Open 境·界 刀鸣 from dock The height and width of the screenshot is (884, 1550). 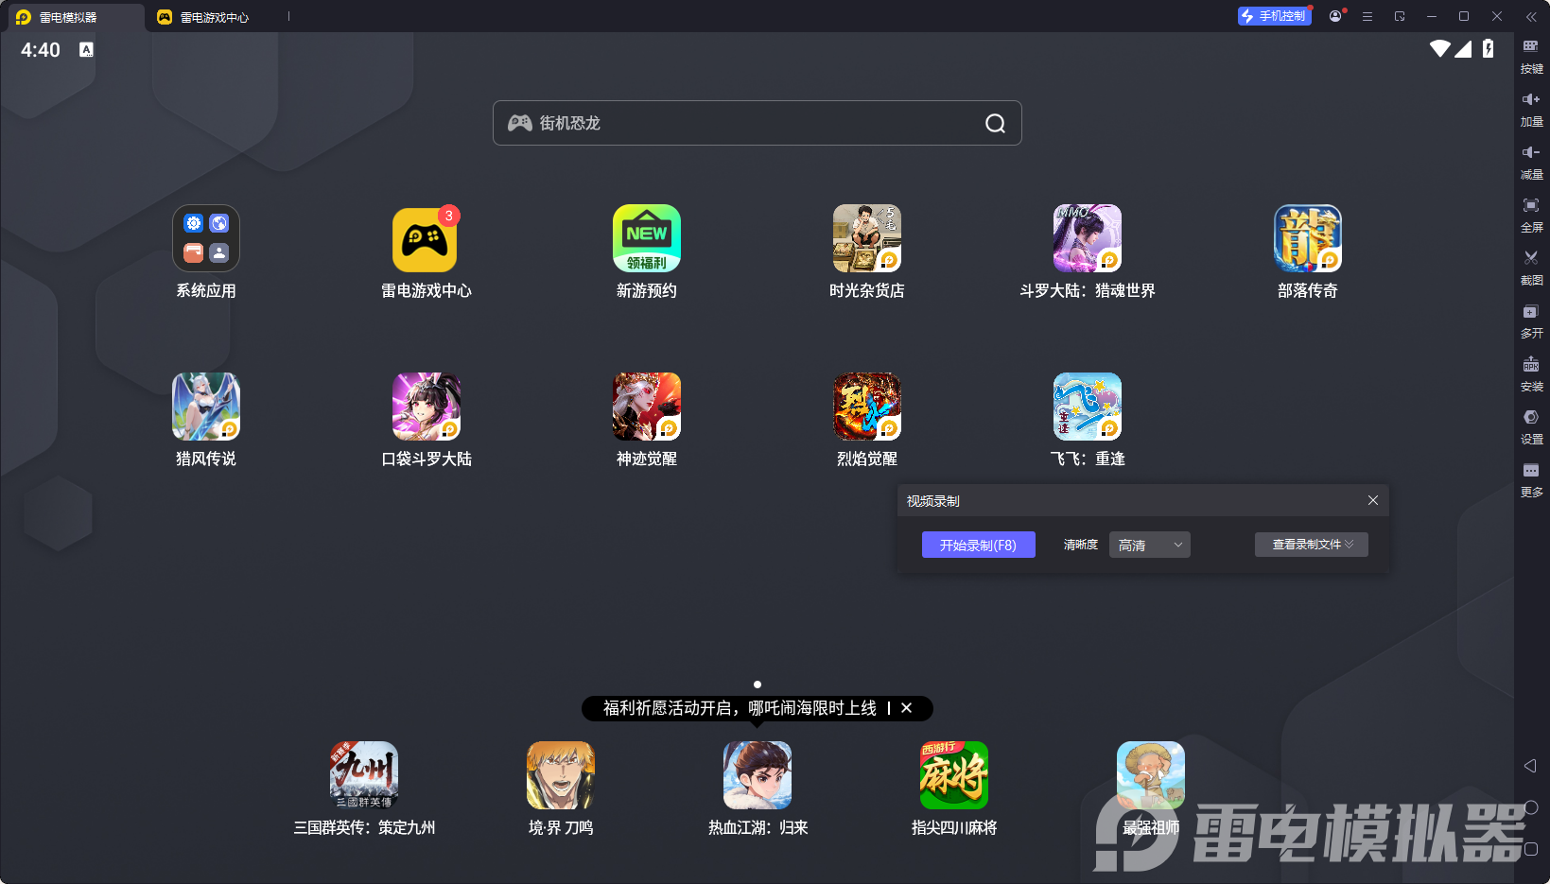pyautogui.click(x=561, y=775)
